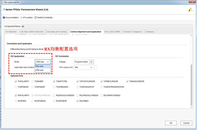Viewport: 197px width, 130px height.
Task: Confirm with the OK button
Action: pos(171,123)
